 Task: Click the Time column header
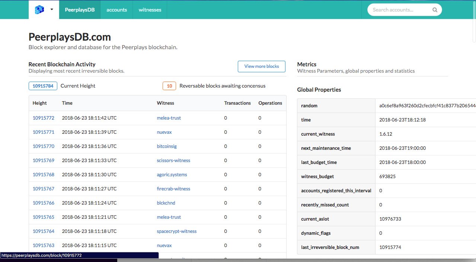(67, 103)
